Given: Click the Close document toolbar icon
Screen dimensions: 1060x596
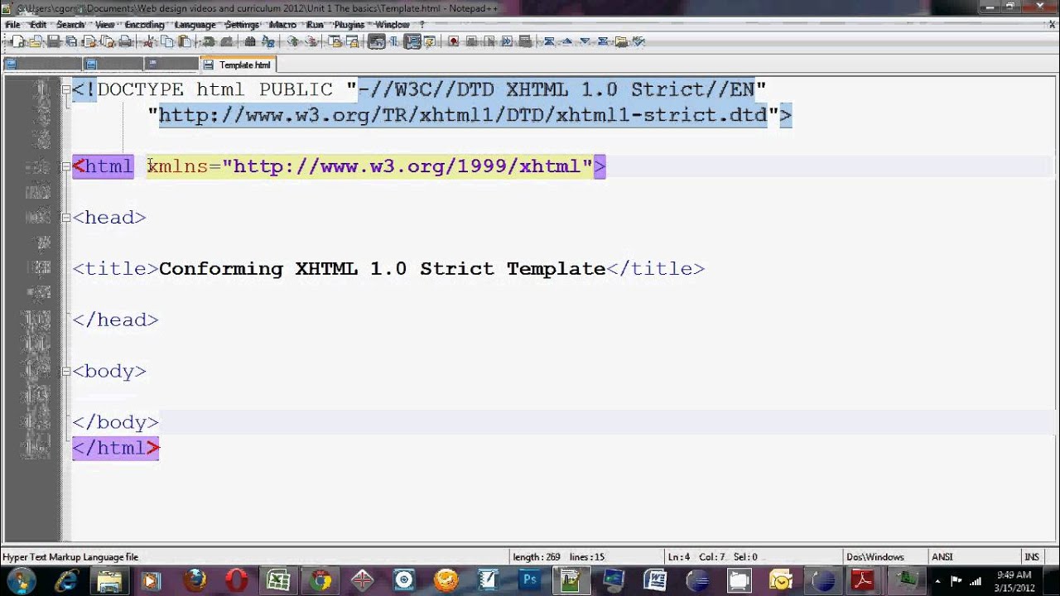Looking at the screenshot, I should tap(89, 41).
